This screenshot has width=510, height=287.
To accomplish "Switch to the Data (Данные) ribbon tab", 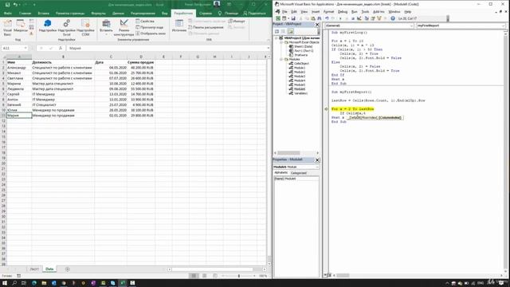I will 118,14.
